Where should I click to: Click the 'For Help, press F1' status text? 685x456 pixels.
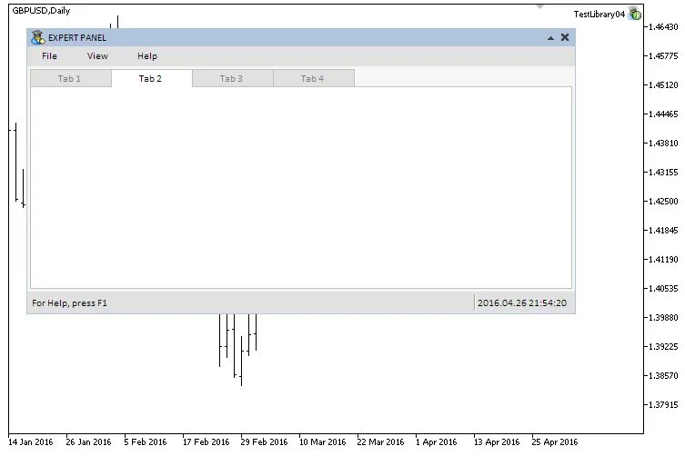(x=69, y=302)
